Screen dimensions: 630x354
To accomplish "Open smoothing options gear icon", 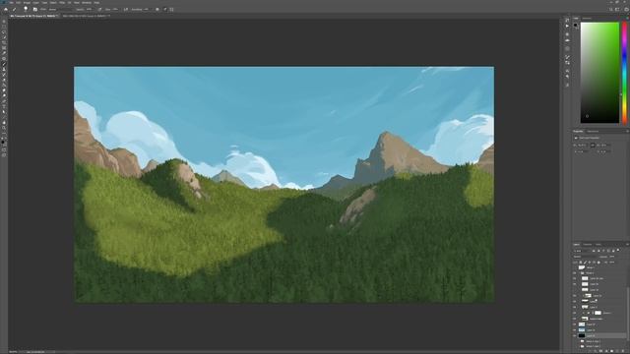I will [157, 9].
